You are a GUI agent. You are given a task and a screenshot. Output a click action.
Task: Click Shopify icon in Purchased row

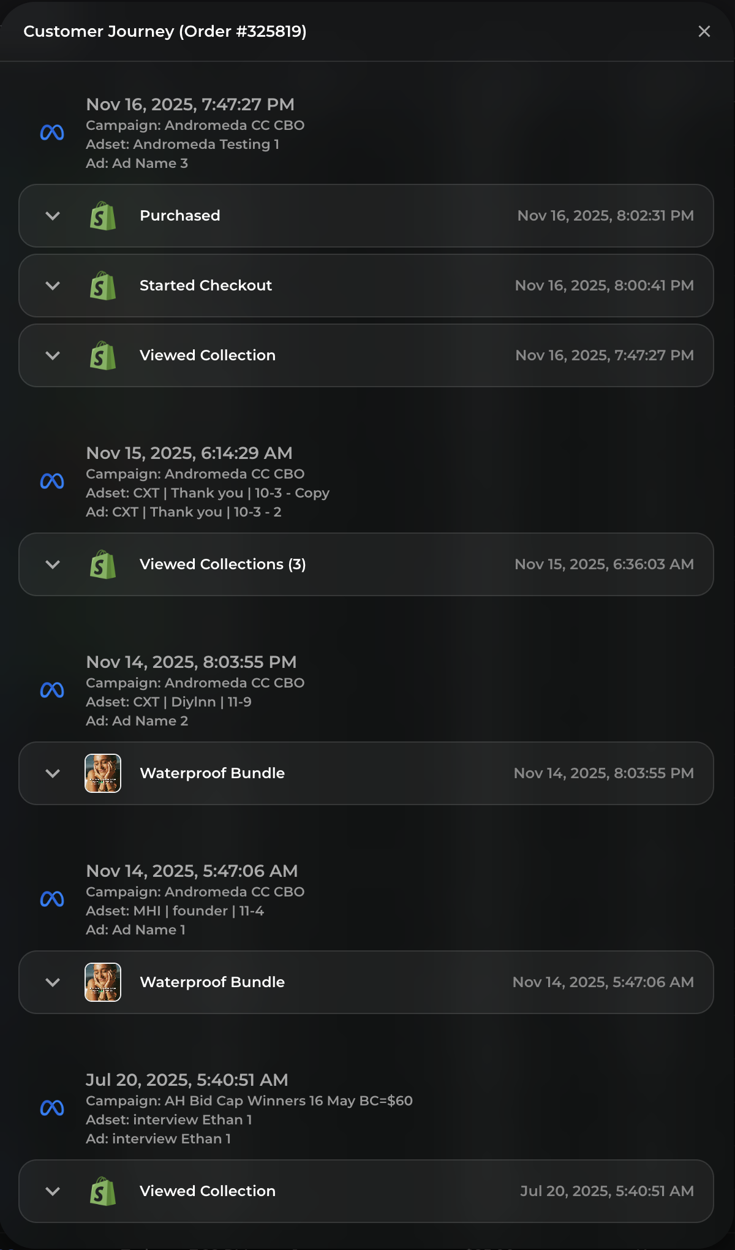[103, 216]
